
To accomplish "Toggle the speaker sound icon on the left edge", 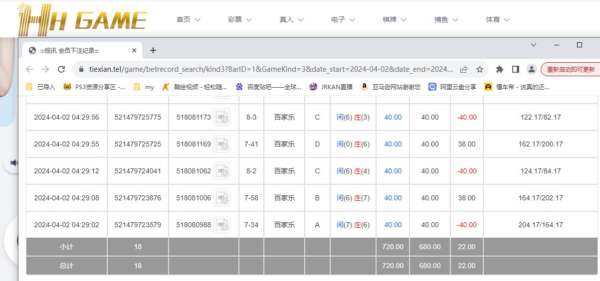I will pos(14,163).
